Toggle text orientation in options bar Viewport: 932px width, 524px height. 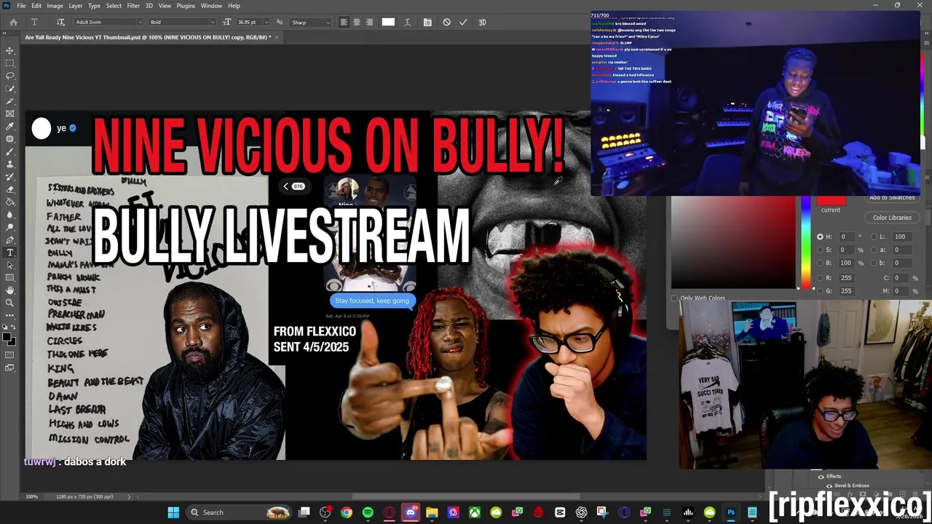pos(60,22)
